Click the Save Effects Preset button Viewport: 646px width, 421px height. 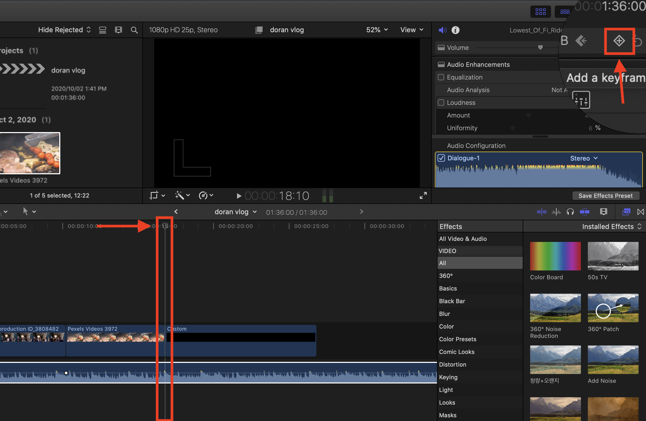(605, 196)
